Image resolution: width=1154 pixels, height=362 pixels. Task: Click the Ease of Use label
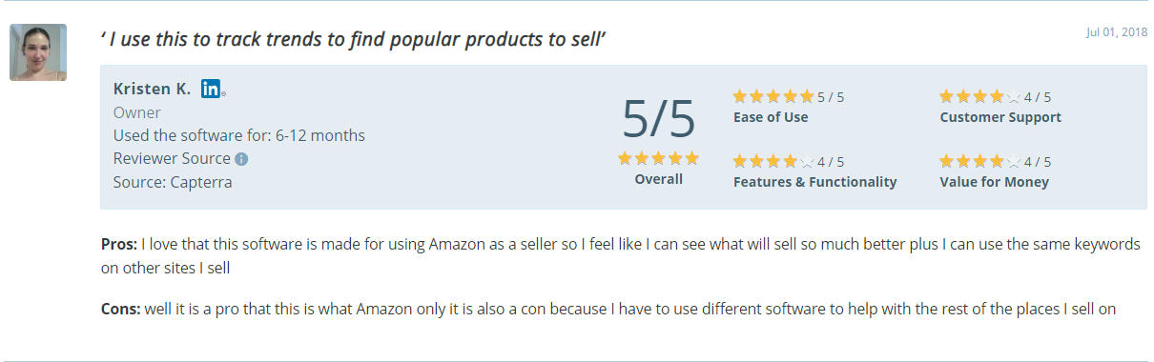[x=771, y=117]
